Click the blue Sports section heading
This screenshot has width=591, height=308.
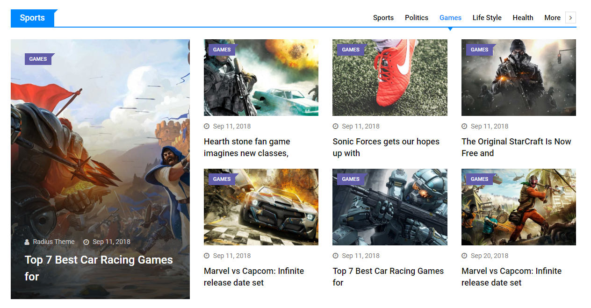coord(33,18)
